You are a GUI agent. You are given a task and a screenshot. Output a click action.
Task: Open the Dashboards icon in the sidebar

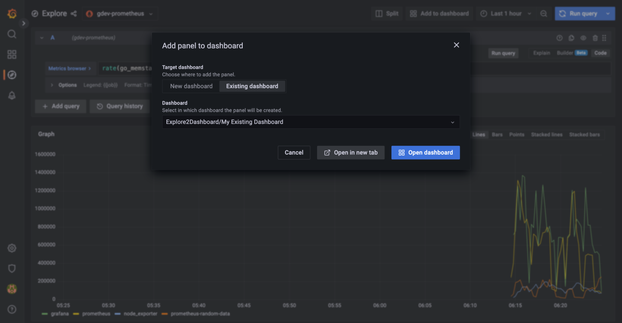coord(12,54)
